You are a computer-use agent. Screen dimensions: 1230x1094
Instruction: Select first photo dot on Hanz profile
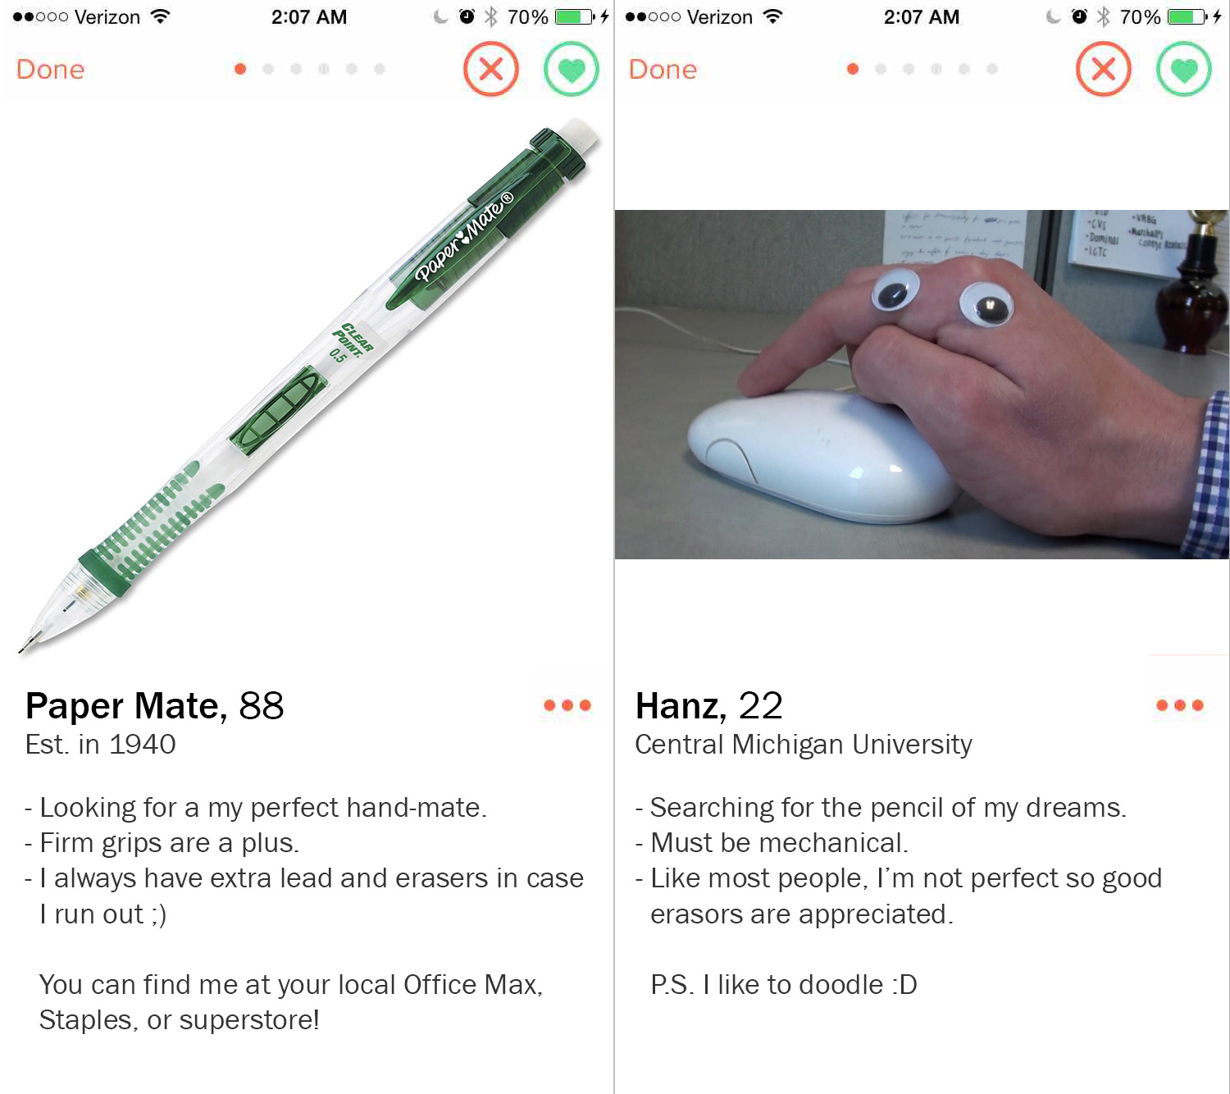point(853,69)
